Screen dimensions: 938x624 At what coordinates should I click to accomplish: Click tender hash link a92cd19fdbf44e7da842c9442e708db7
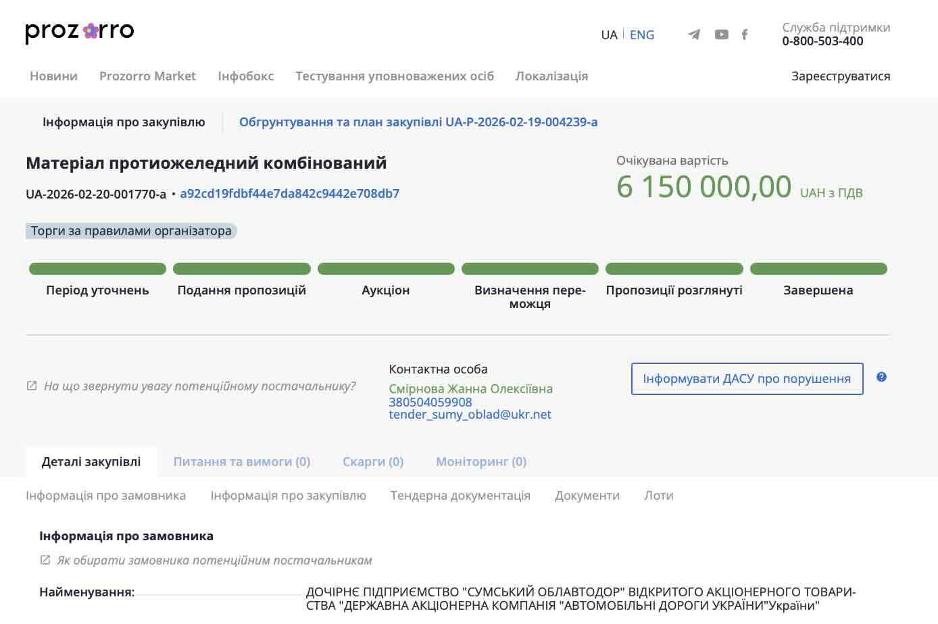(289, 193)
